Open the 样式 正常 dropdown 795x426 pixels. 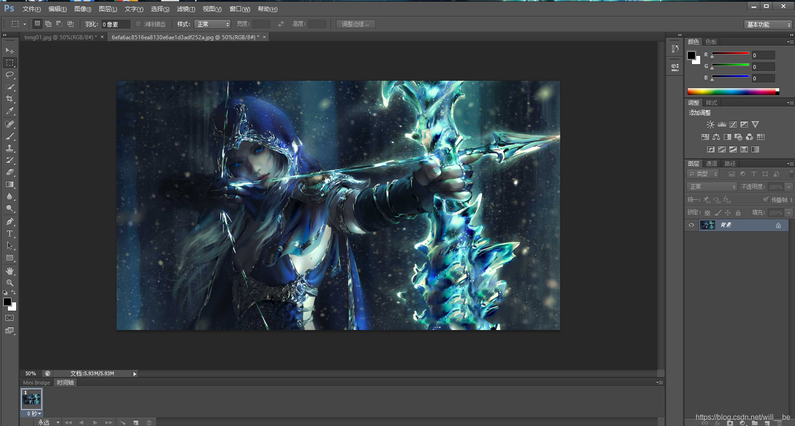(x=212, y=24)
